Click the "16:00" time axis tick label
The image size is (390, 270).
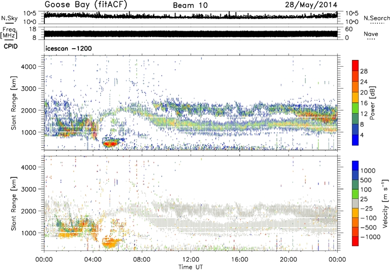[239, 260]
